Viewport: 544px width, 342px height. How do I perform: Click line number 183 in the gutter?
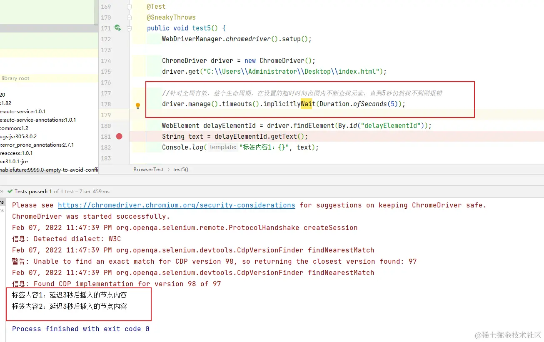(106, 158)
